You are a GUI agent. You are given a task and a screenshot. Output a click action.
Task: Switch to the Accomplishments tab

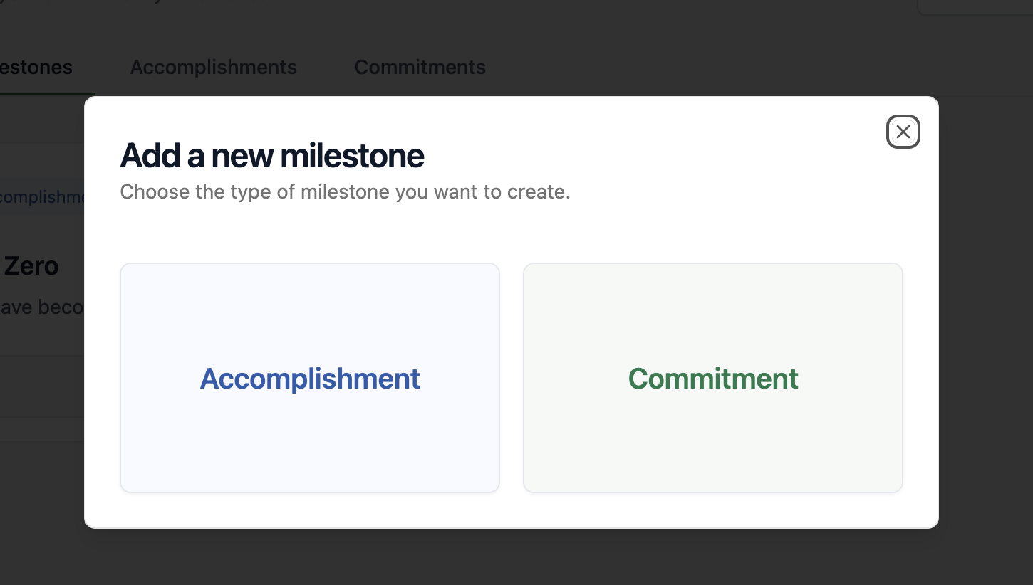coord(213,67)
